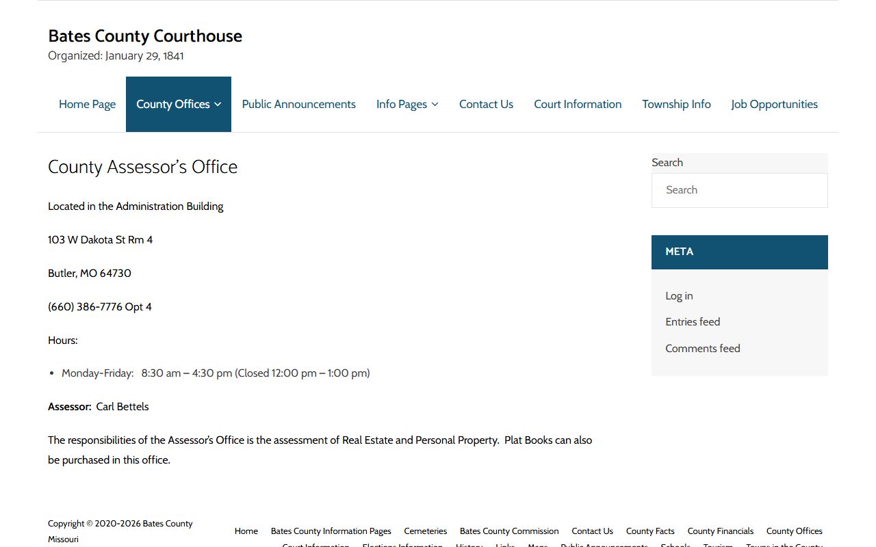Select County Facts in the footer

[650, 531]
